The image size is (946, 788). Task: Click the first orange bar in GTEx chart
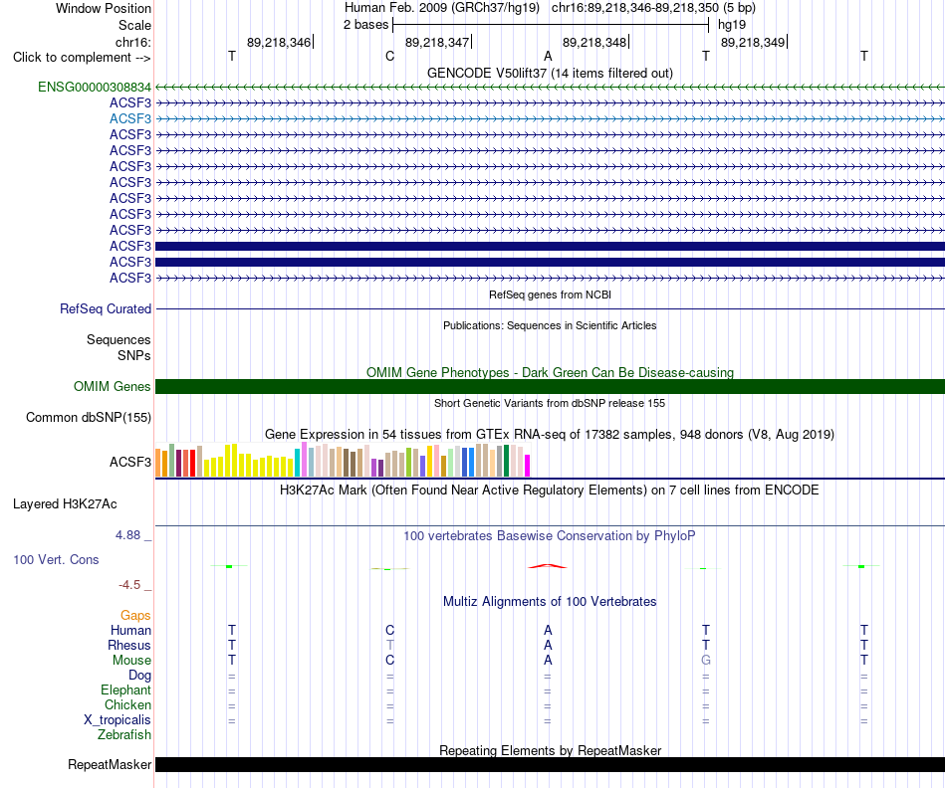point(158,463)
